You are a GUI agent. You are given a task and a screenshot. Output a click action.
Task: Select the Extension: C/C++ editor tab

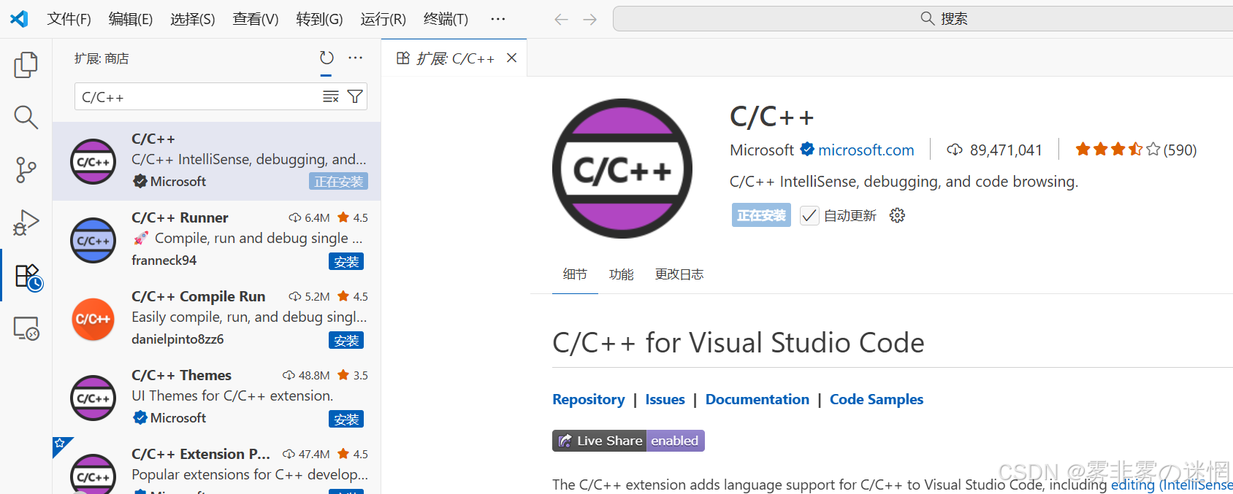pyautogui.click(x=454, y=58)
